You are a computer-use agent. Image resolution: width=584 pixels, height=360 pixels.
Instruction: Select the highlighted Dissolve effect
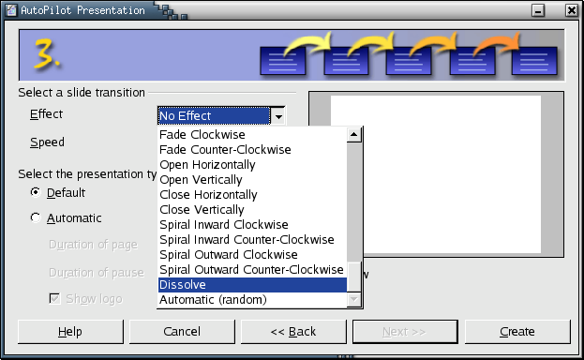tap(252, 285)
